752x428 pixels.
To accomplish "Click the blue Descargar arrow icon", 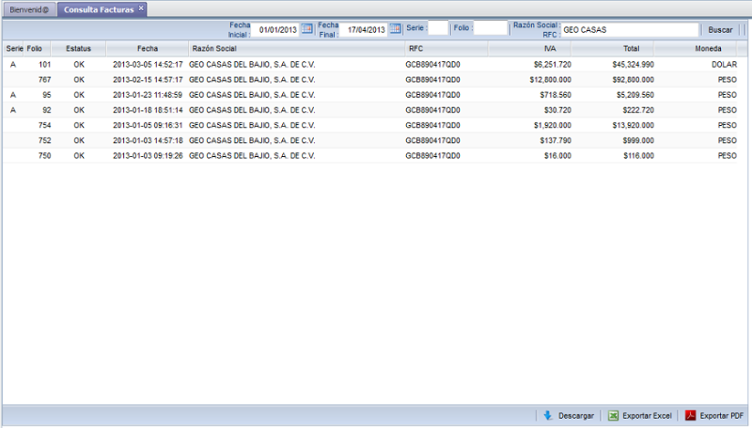I will (547, 415).
